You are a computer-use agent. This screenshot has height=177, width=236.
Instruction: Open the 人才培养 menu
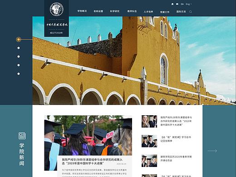click(148, 12)
